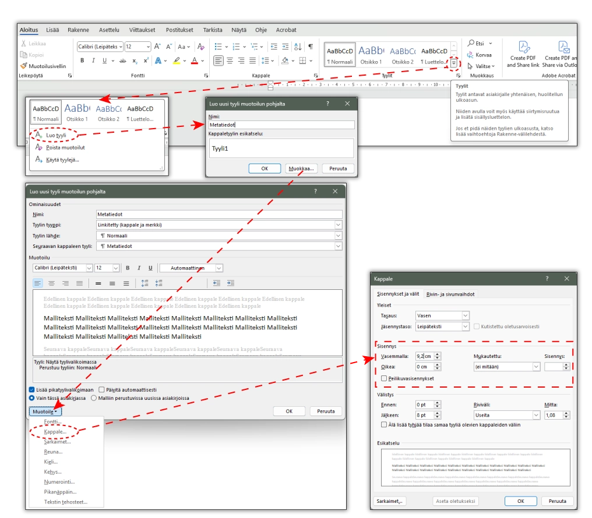The width and height of the screenshot is (592, 518).
Task: Choose Sarkaimet... in Muotoile menu
Action: (57, 442)
